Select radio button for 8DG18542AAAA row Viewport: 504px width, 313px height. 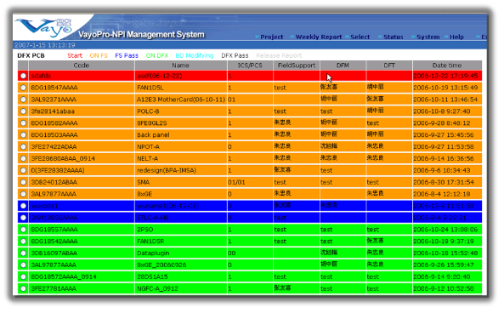pyautogui.click(x=23, y=242)
